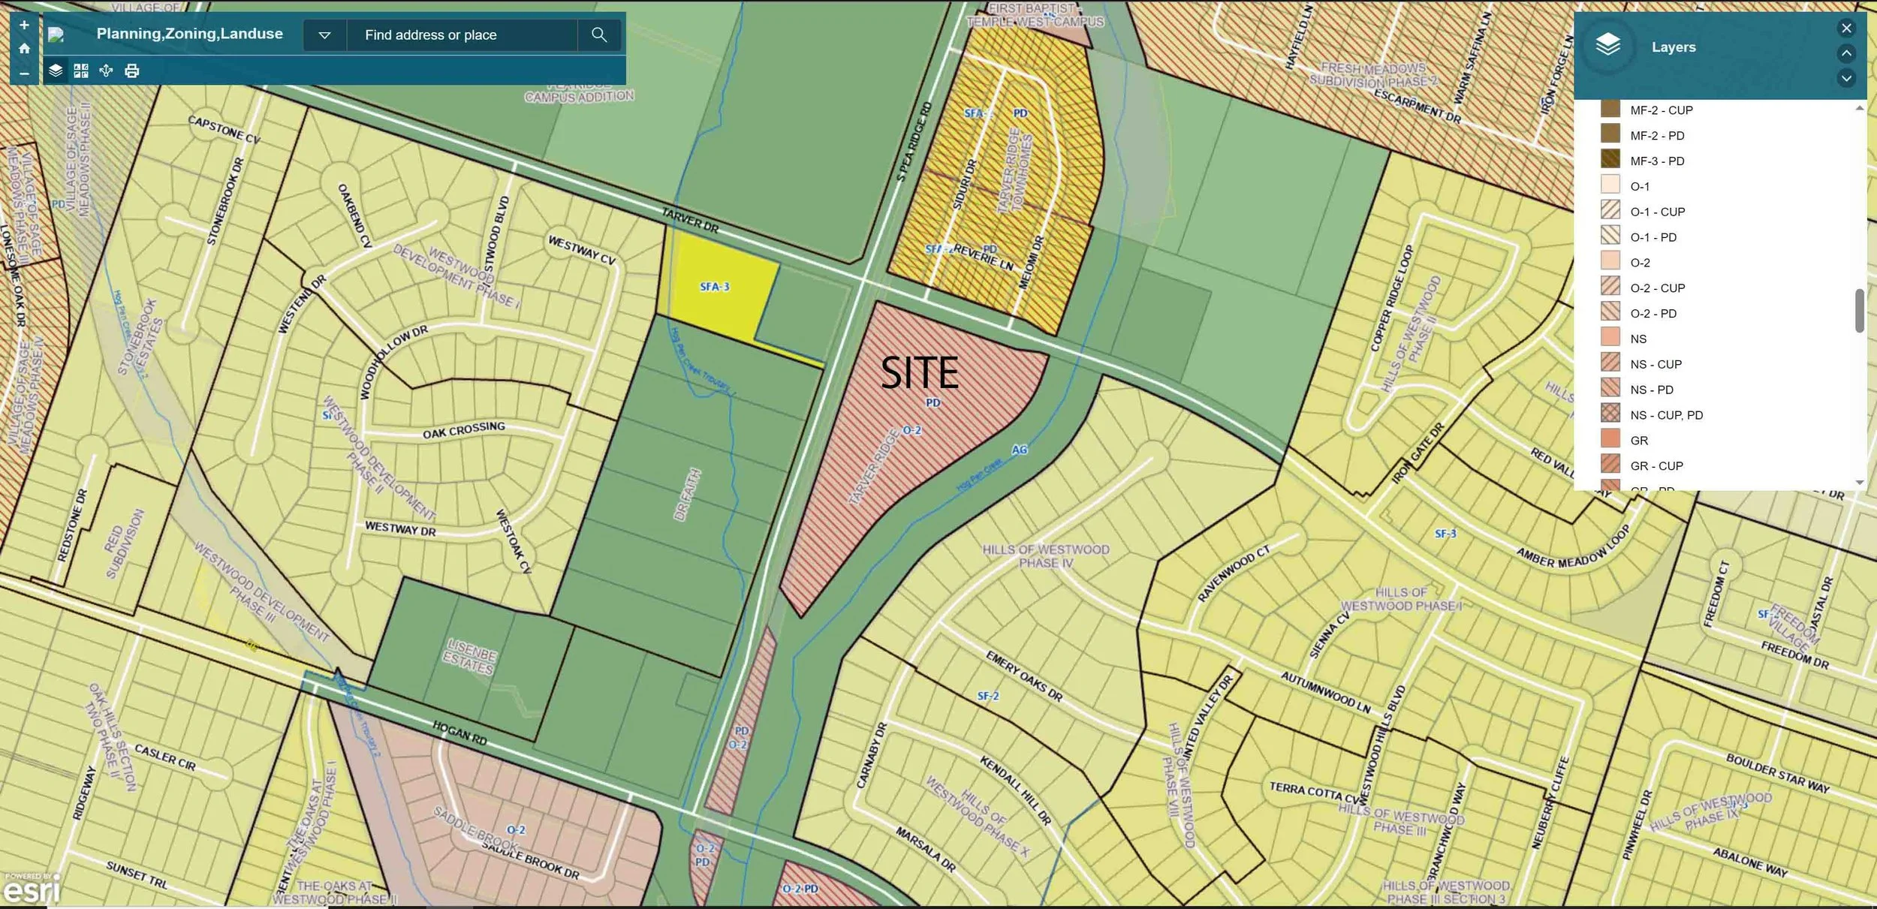
Task: Select the NS legend label
Action: (x=1638, y=339)
